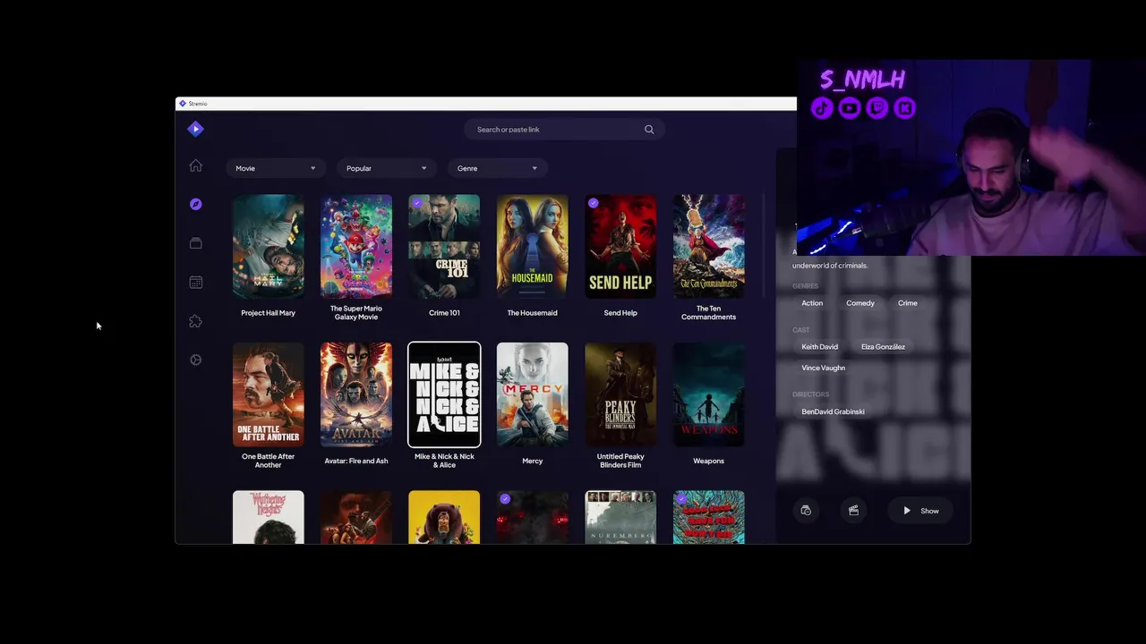Image resolution: width=1146 pixels, height=644 pixels.
Task: Click the Stremio logo in the sidebar
Action: [195, 129]
